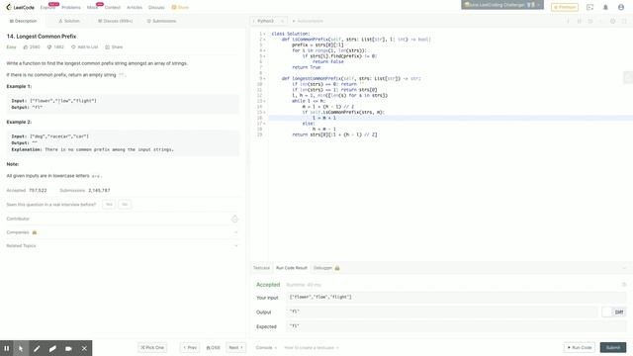Image resolution: width=633 pixels, height=356 pixels.
Task: Open How to create a testcase
Action: pyautogui.click(x=312, y=347)
